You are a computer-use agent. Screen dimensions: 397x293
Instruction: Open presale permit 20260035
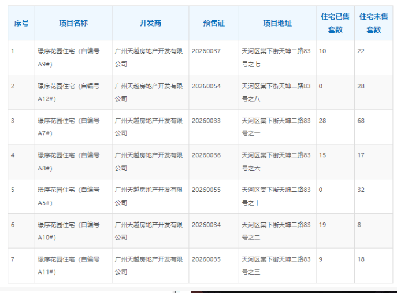[x=206, y=259]
